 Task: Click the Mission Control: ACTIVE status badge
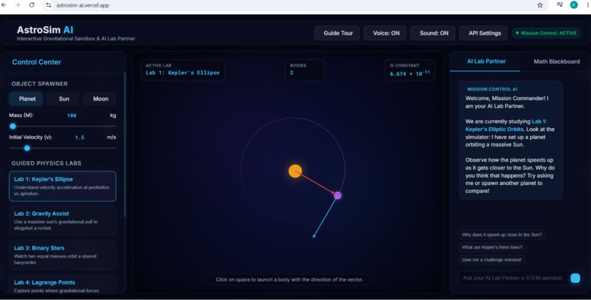[x=546, y=33]
